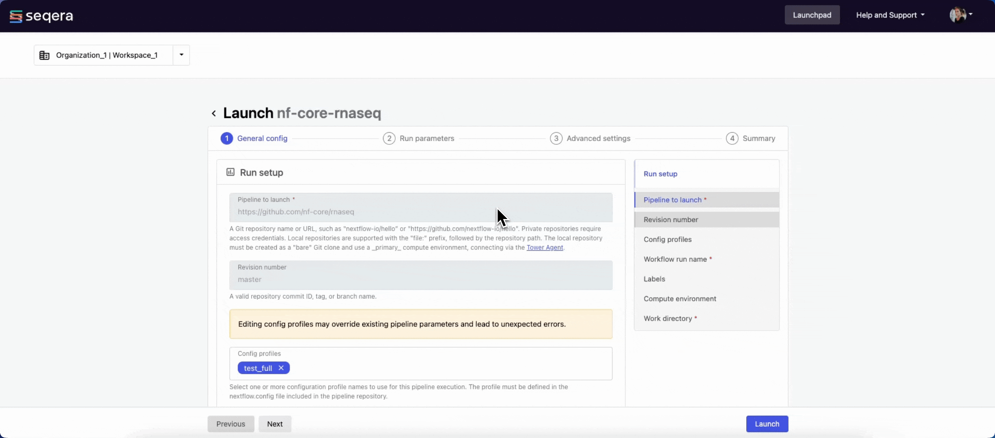995x438 pixels.
Task: Click the Next button to proceed
Action: (x=275, y=423)
